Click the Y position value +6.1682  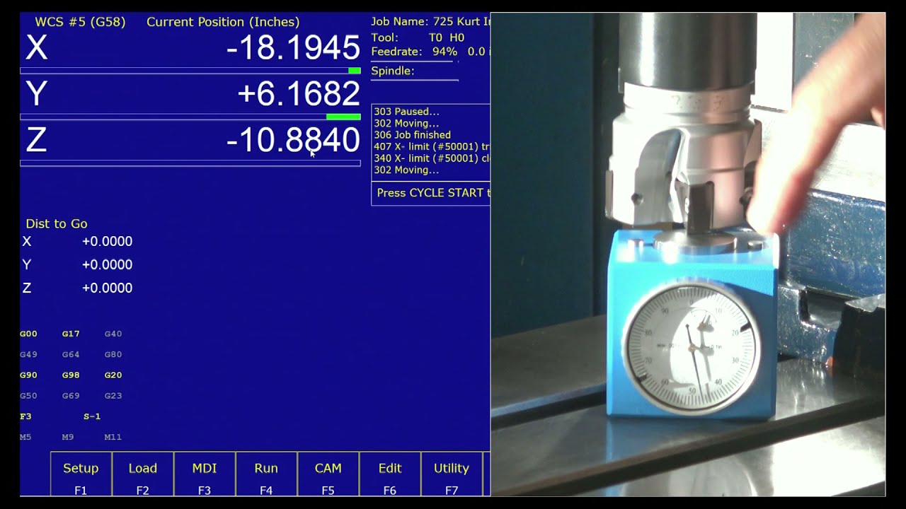[299, 94]
